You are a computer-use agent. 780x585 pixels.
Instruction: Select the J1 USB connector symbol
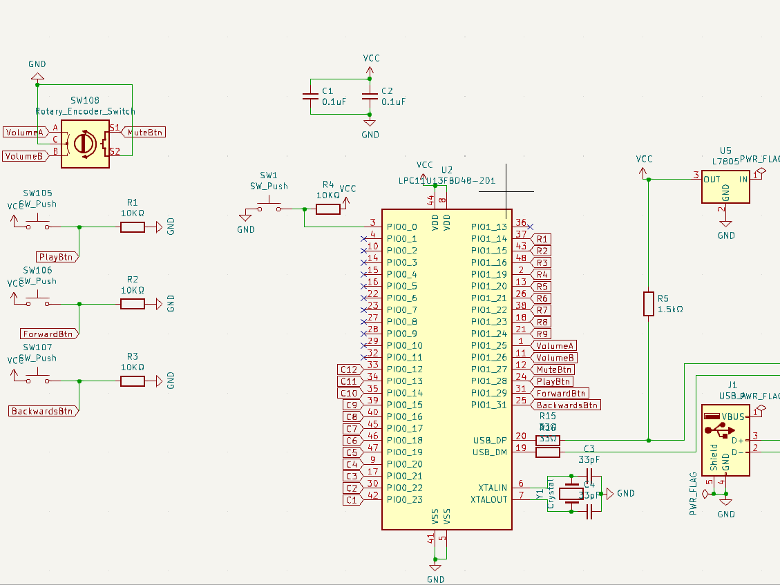pyautogui.click(x=726, y=440)
